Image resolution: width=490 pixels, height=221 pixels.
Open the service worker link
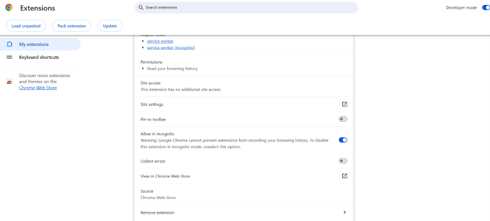click(x=160, y=41)
